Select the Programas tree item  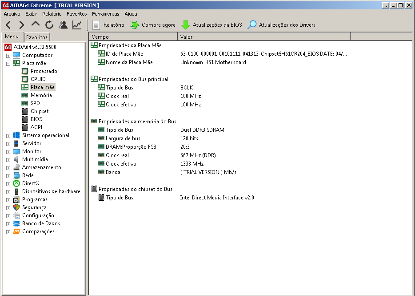coord(35,199)
